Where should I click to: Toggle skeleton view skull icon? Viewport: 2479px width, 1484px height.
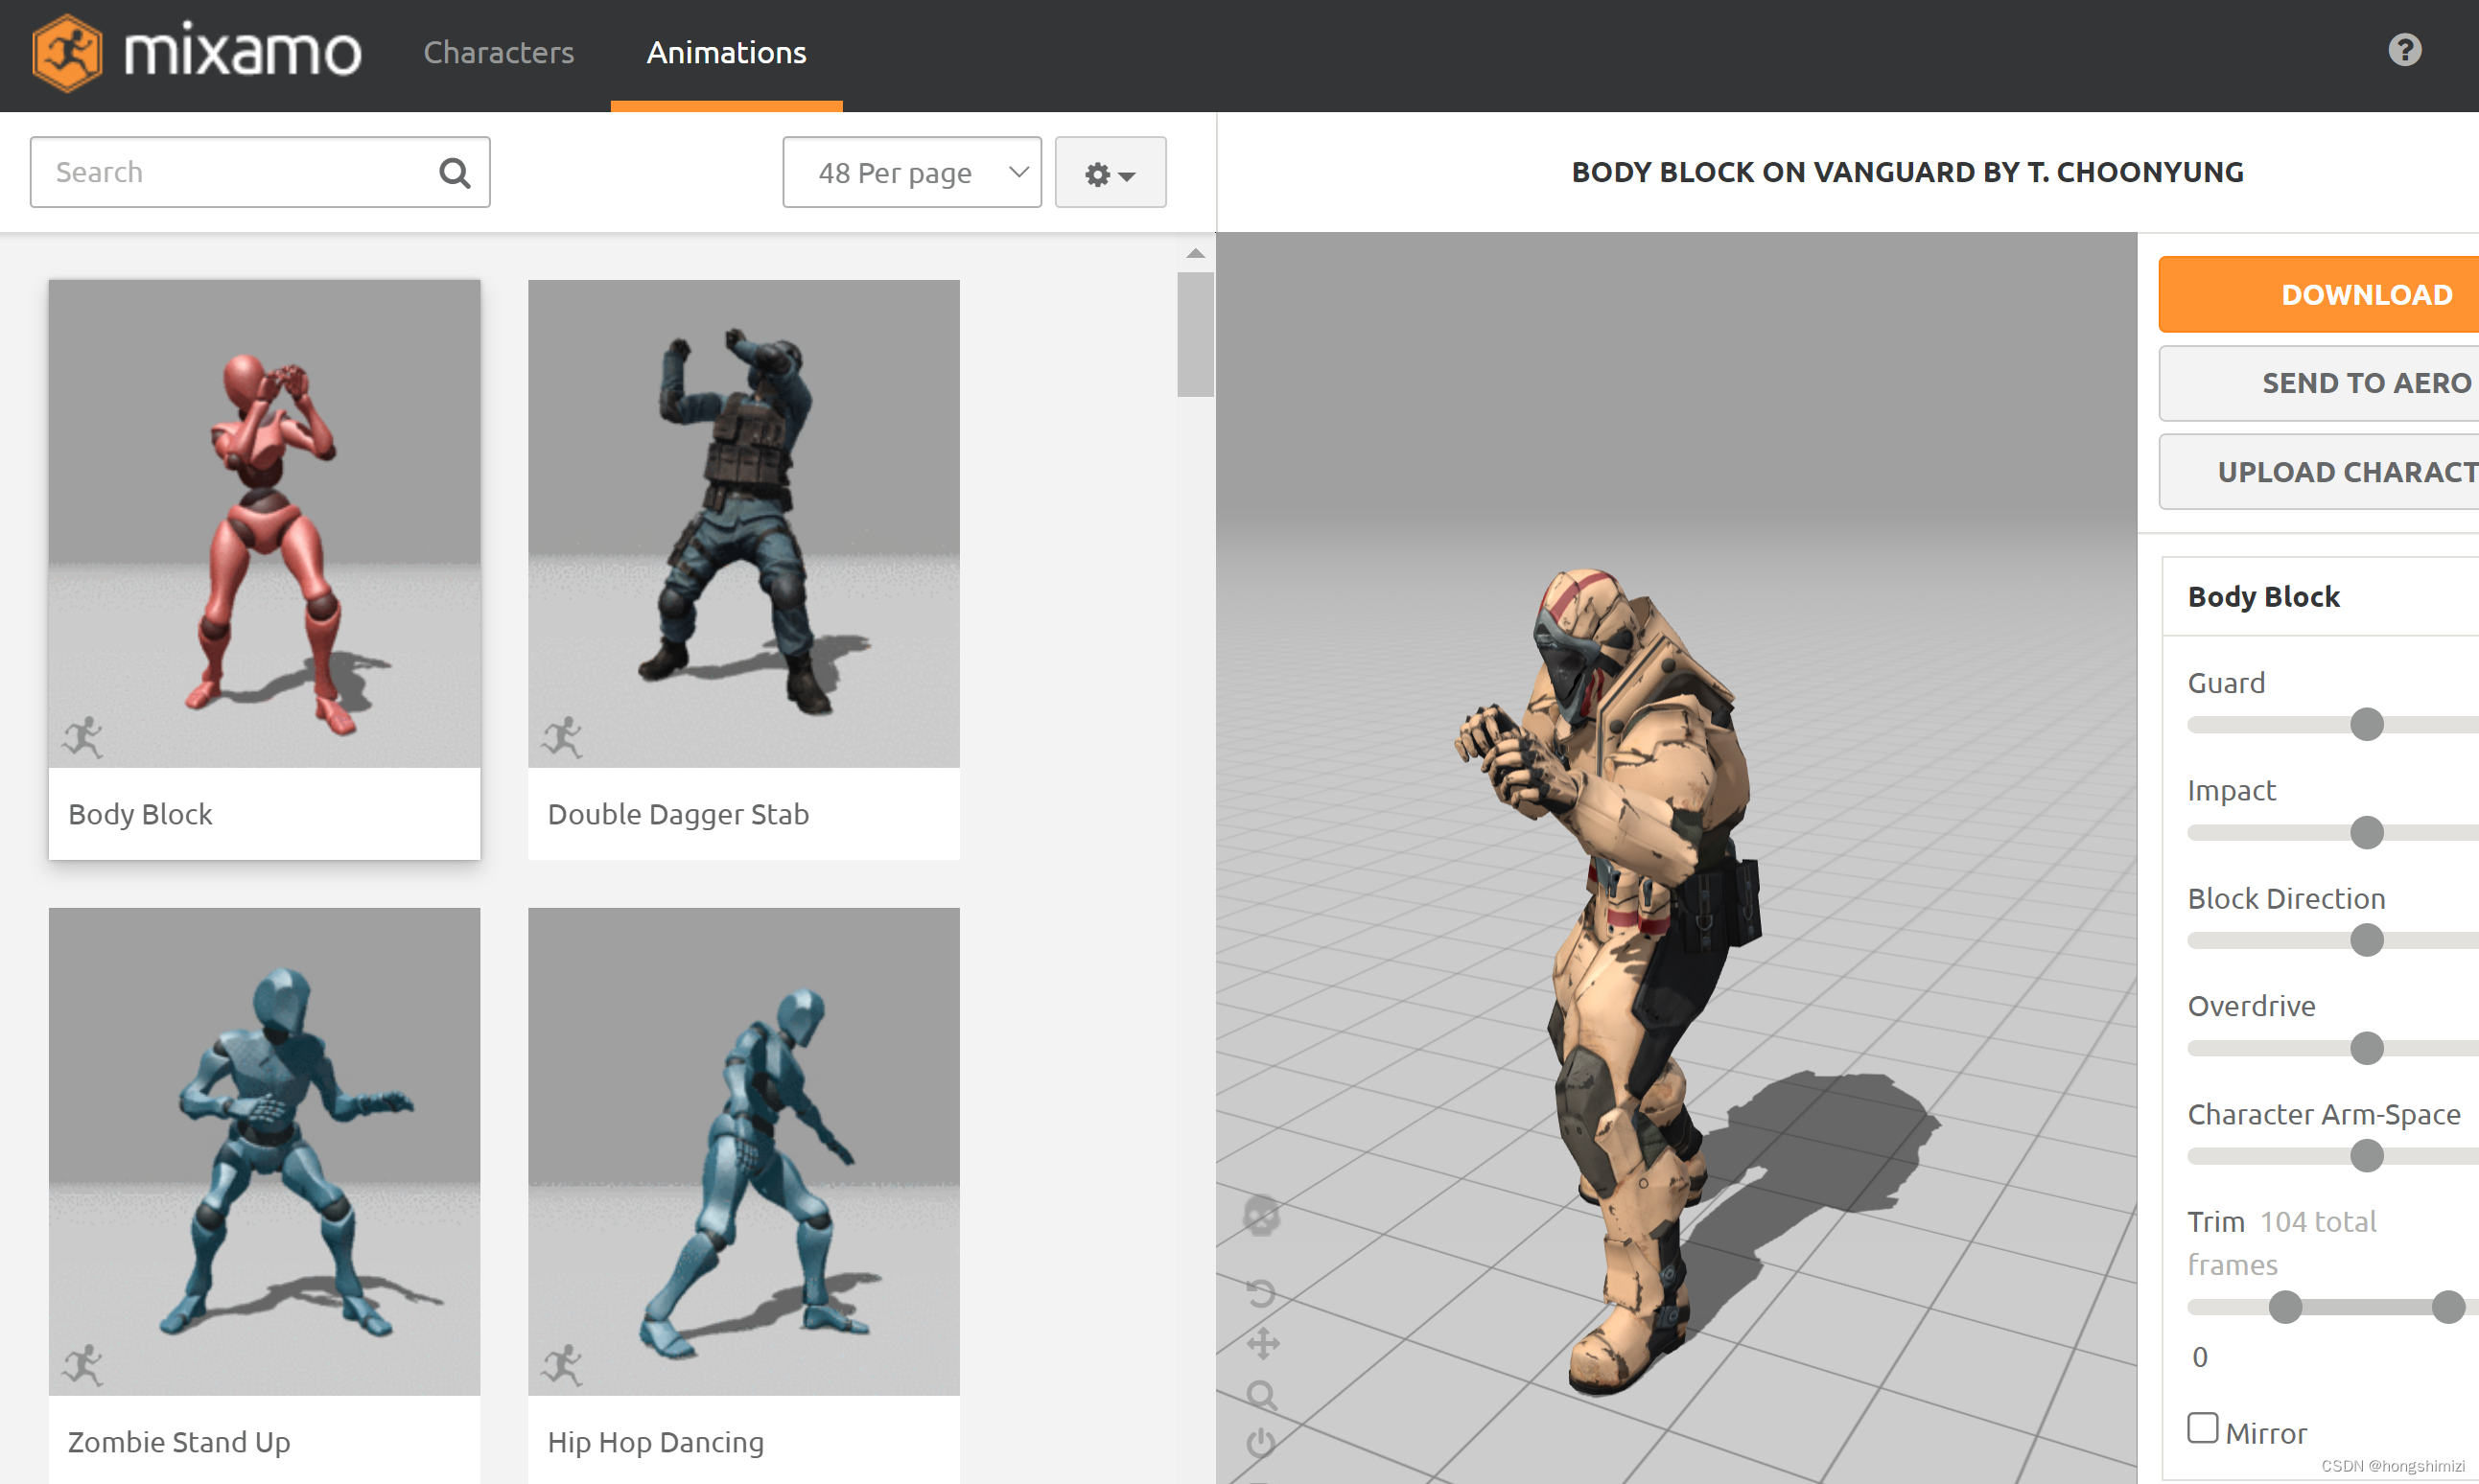click(x=1260, y=1216)
